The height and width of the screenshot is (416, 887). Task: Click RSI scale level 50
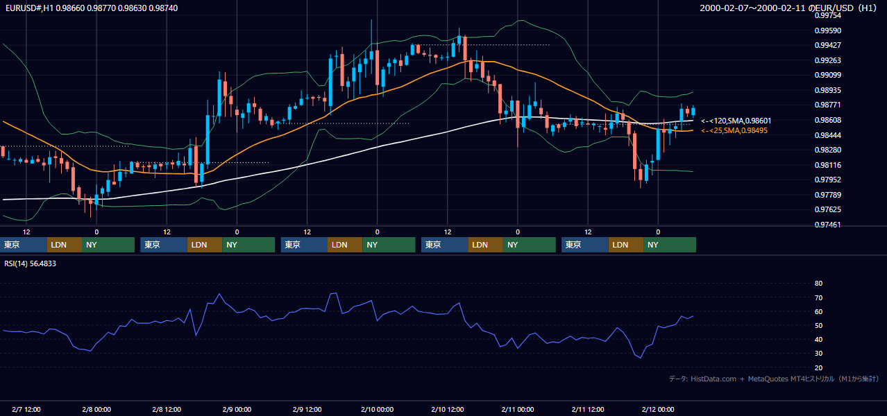pos(818,326)
